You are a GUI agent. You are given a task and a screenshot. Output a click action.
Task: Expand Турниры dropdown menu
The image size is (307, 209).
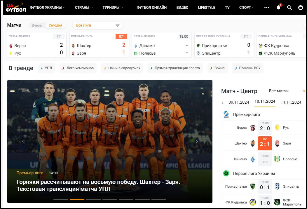(113, 8)
